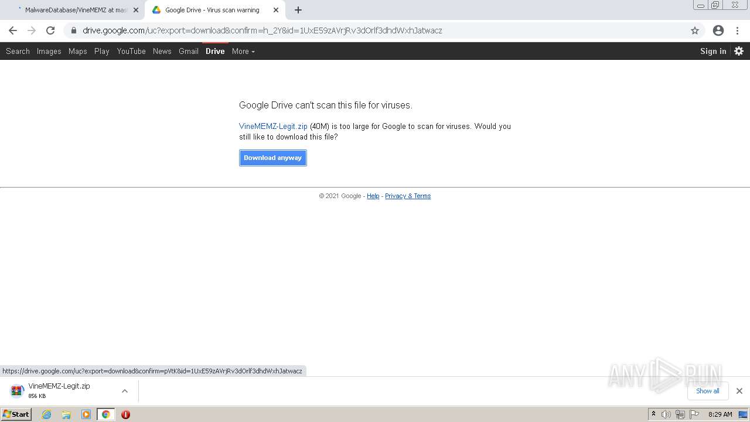Open Search in Google bar
This screenshot has width=750, height=422.
[x=18, y=51]
